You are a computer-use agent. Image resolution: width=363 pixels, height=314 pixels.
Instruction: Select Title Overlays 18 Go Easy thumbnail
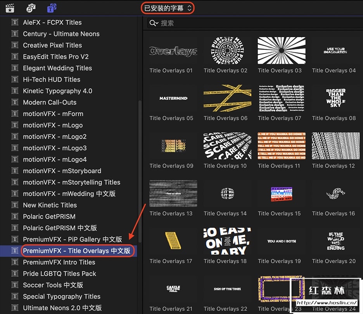(227, 242)
